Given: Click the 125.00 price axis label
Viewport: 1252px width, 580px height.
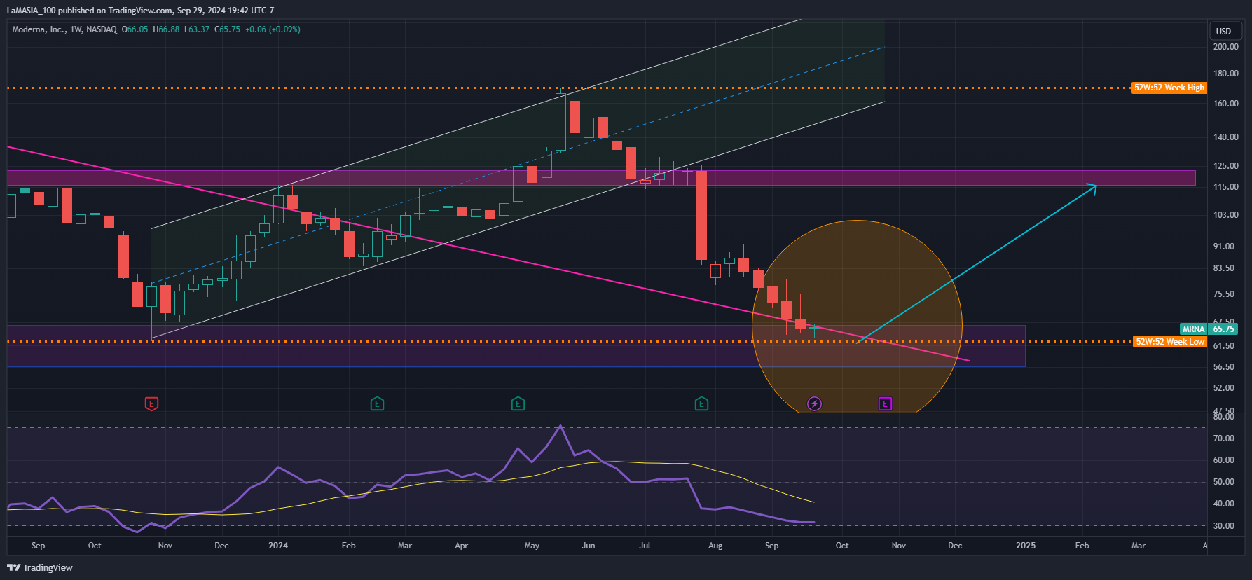Looking at the screenshot, I should point(1226,166).
